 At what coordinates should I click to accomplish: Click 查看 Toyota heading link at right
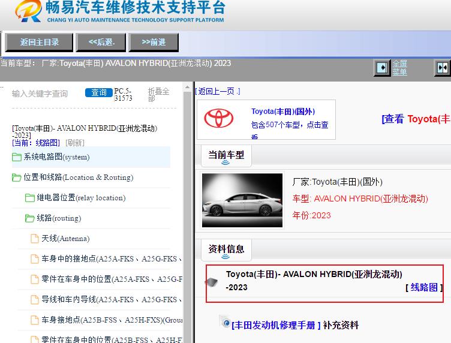coord(416,119)
